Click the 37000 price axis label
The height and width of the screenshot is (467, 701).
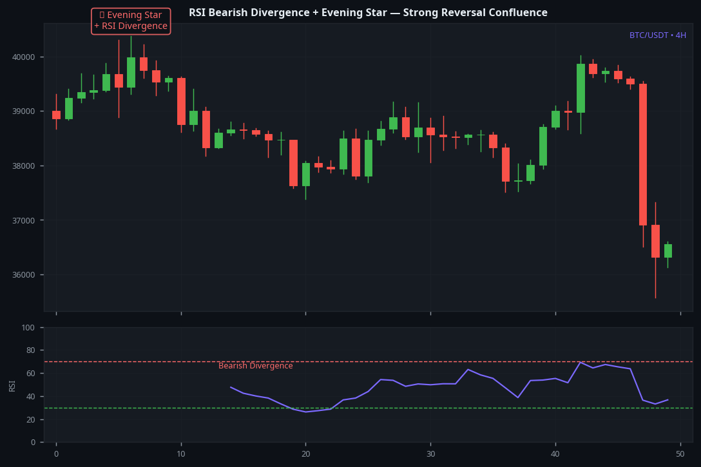click(24, 220)
